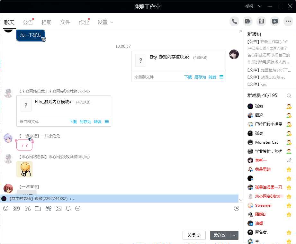Click the scroll-down chevron below the chat area

[240, 200]
